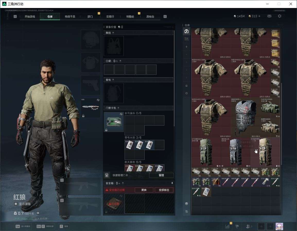Image resolution: width=297 pixels, height=231 pixels.
Task: Click the E key icon right of tabs
Action: [165, 16]
